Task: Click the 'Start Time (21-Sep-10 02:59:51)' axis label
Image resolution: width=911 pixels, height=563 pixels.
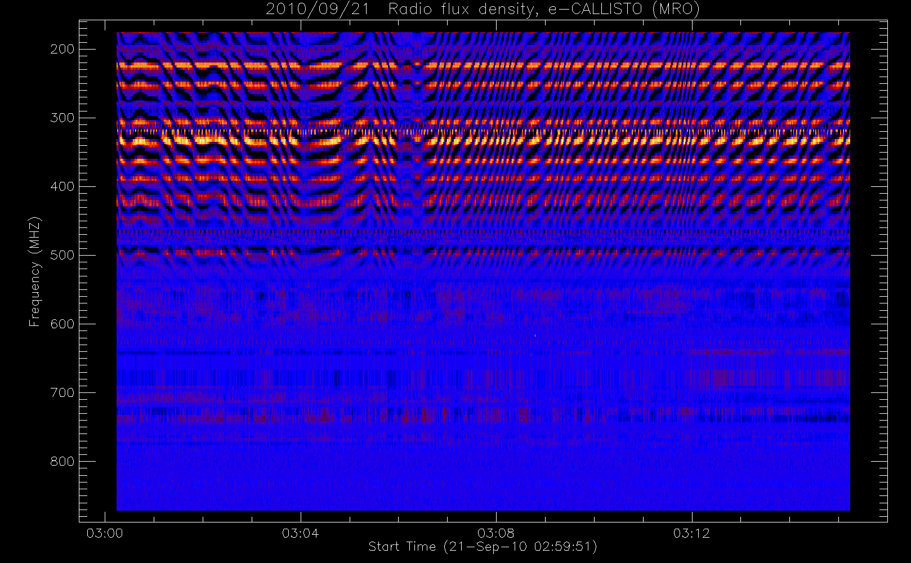Action: coord(483,547)
